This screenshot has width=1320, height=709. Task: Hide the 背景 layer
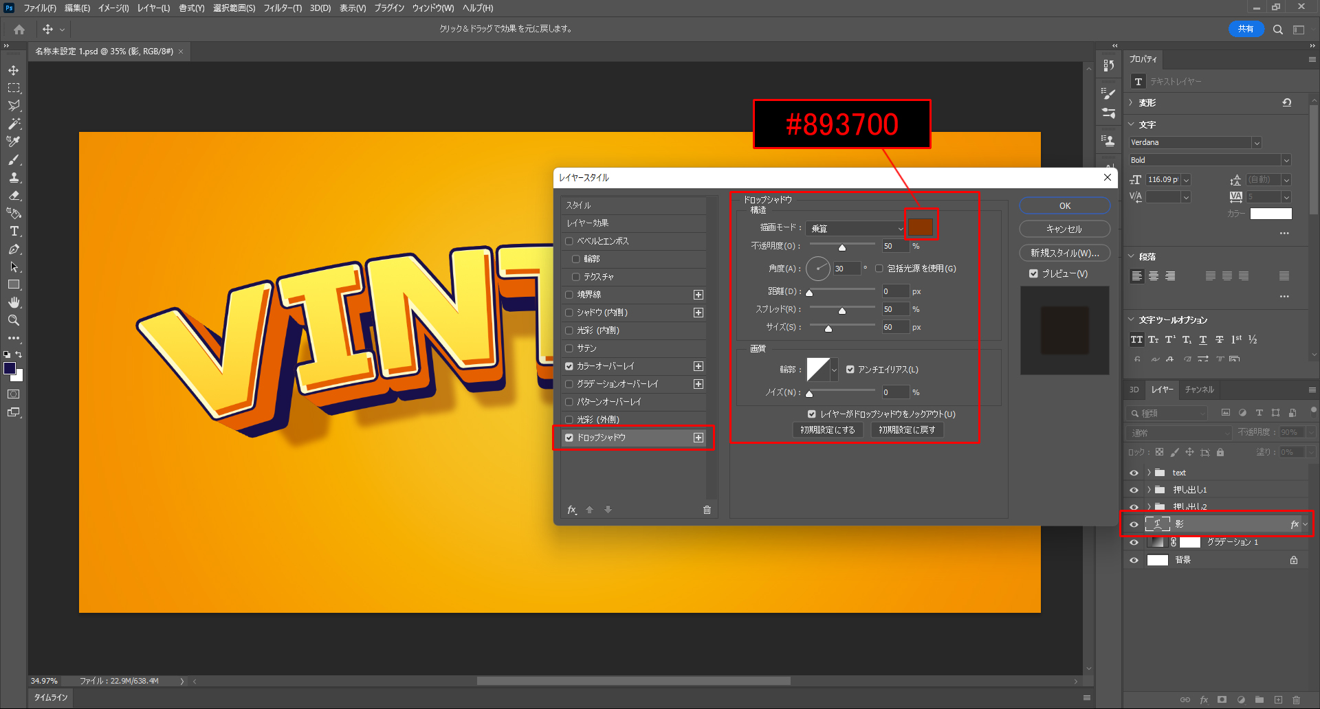(x=1134, y=560)
